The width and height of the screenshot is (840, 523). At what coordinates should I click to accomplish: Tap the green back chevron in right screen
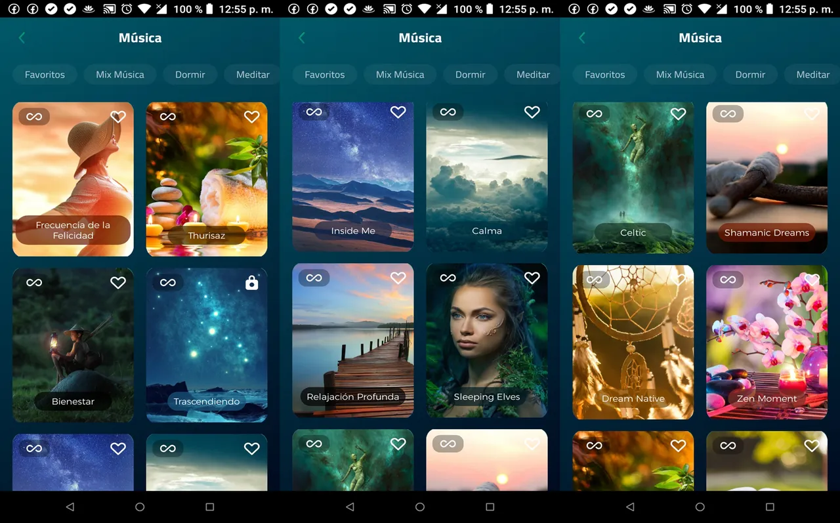[x=582, y=38]
